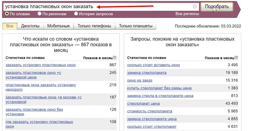This screenshot has height=131, width=253.
Task: Open link замена стекла в стеклопакете цена
Action: point(160,96)
